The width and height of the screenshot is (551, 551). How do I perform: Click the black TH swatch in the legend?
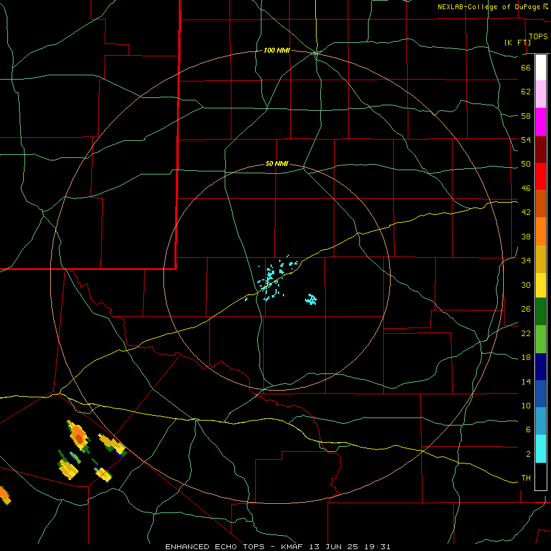click(541, 476)
